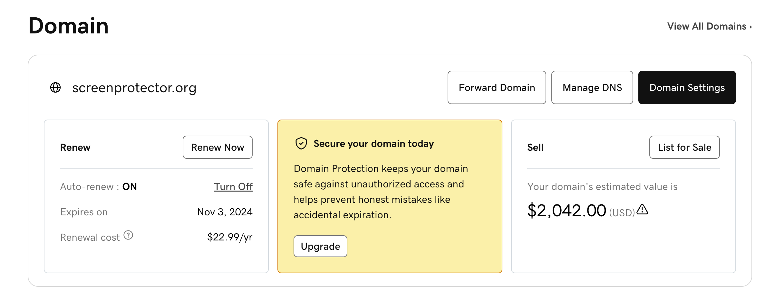Viewport: 765px width, 288px height.
Task: Click the $22.99/yr renewal cost amount
Action: pos(230,237)
